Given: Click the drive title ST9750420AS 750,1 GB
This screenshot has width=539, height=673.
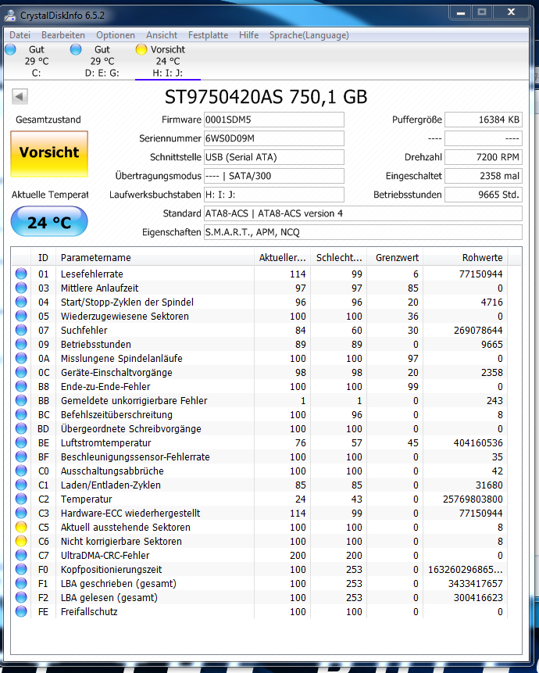Looking at the screenshot, I should tap(266, 97).
